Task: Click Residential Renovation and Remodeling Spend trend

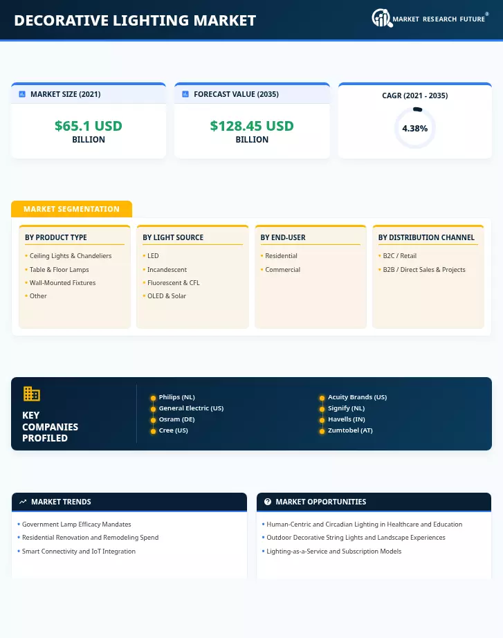Action: pos(91,538)
